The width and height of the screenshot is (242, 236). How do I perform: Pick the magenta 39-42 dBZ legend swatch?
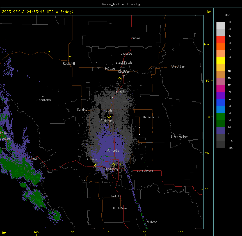(x=221, y=88)
